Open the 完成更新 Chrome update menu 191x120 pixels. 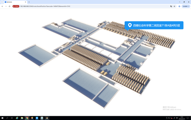186,6
